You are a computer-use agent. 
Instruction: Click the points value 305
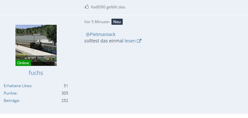(65, 93)
